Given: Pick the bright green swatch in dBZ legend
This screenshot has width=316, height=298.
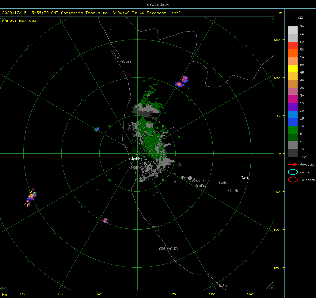Looking at the screenshot, I should [x=293, y=130].
